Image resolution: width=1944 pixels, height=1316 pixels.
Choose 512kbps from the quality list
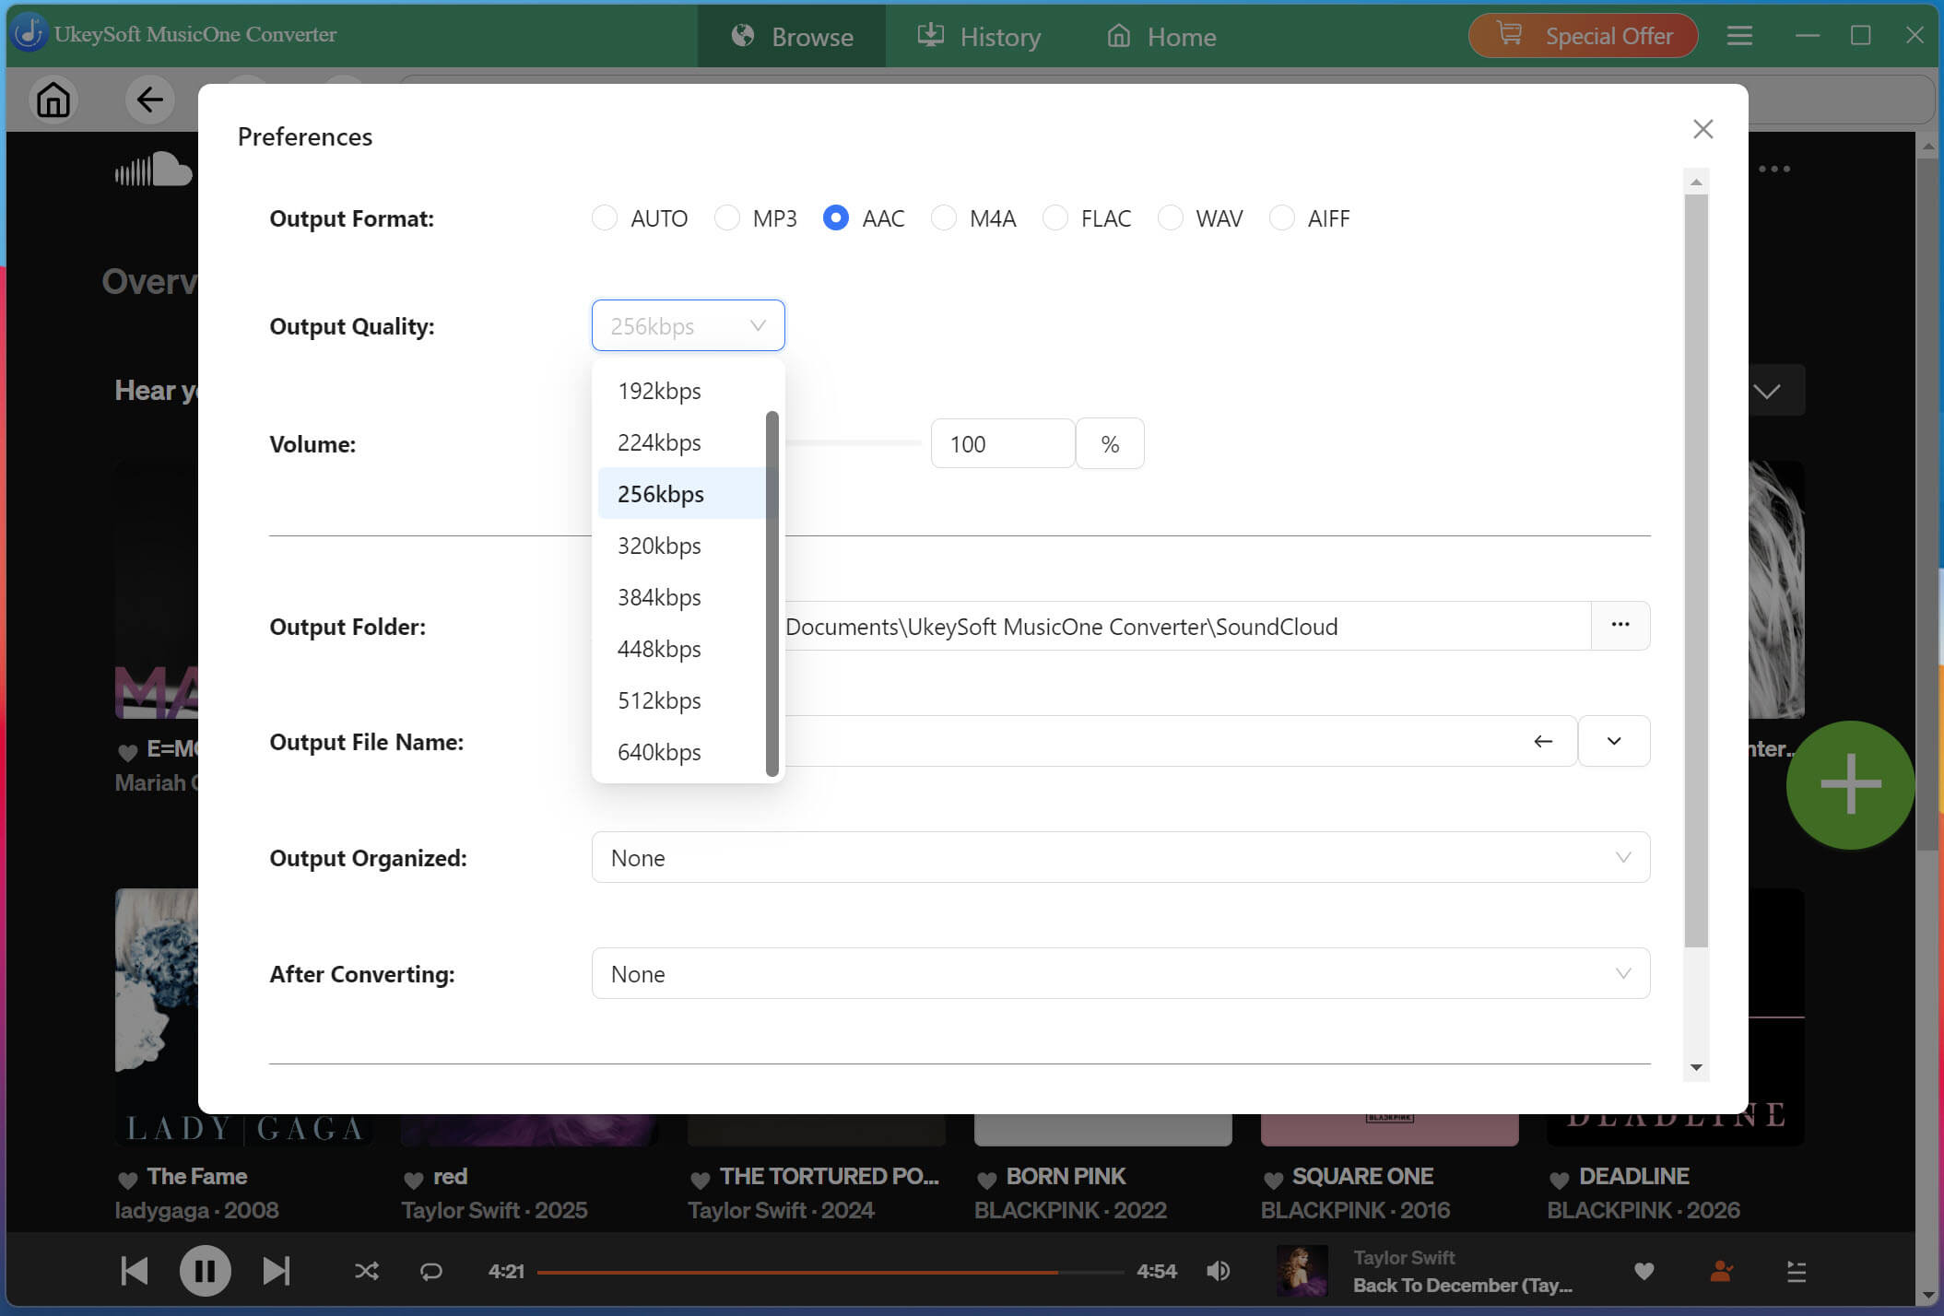click(681, 700)
